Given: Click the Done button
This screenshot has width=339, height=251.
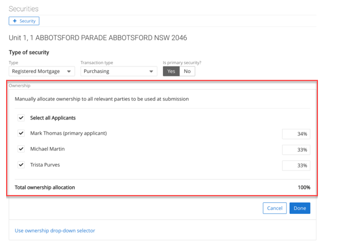Looking at the screenshot, I should [x=300, y=208].
